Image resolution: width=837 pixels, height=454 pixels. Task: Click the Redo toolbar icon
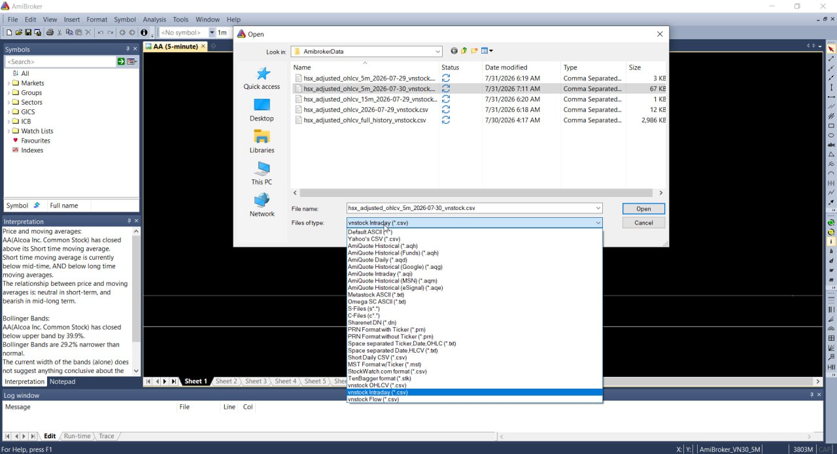pyautogui.click(x=110, y=32)
